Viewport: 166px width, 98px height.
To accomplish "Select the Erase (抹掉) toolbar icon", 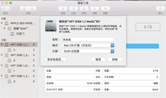I will click(84, 9).
